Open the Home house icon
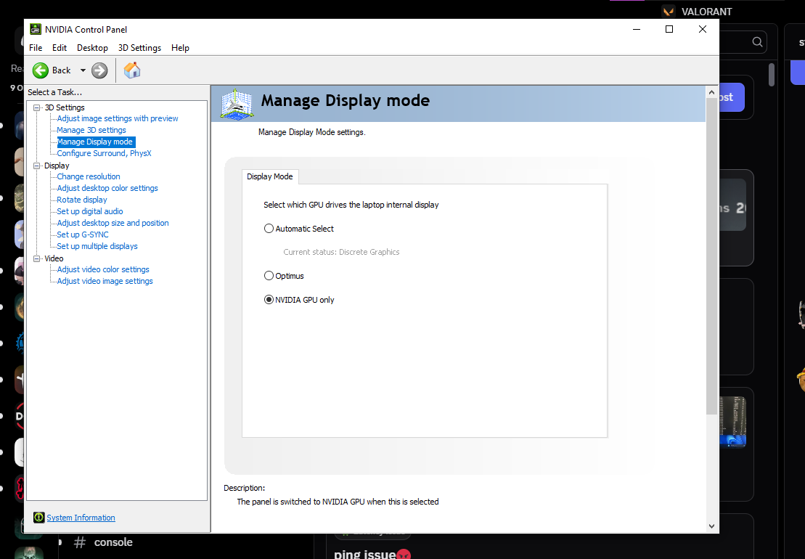The image size is (805, 559). (x=132, y=70)
